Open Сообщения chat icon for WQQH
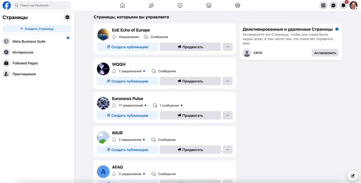The image size is (361, 183). [154, 71]
